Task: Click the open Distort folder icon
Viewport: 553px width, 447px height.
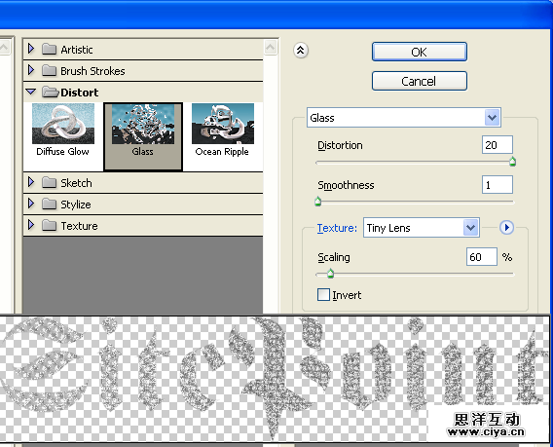Action: click(x=50, y=93)
